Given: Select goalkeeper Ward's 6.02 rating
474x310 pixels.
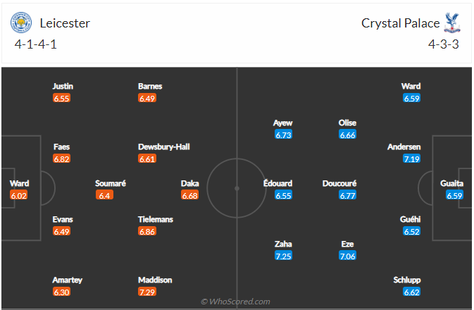Looking at the screenshot, I should tap(19, 195).
